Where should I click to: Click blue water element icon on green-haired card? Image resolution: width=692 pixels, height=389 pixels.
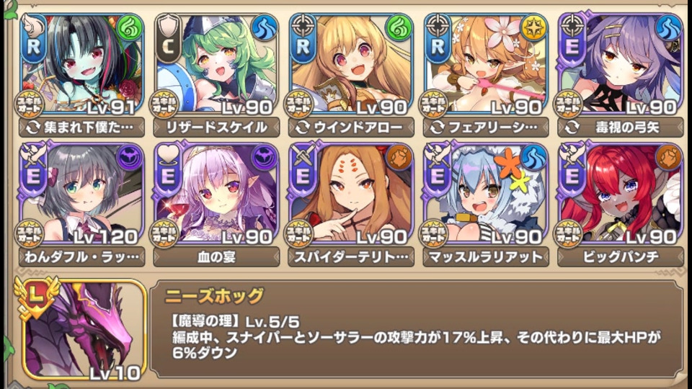pos(265,28)
